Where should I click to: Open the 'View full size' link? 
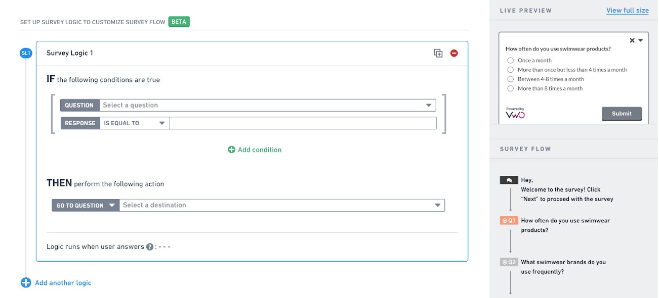[628, 10]
